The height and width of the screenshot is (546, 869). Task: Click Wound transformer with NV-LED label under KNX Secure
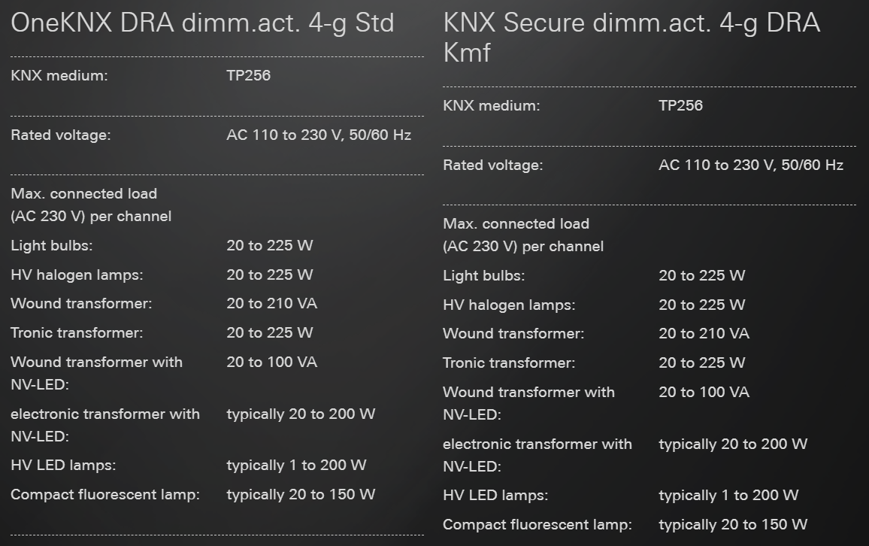click(x=528, y=402)
